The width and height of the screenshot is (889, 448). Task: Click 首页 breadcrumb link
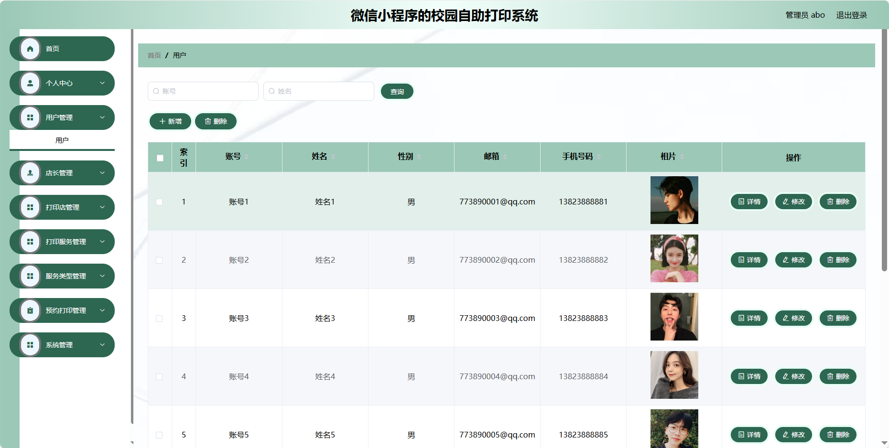click(x=154, y=55)
